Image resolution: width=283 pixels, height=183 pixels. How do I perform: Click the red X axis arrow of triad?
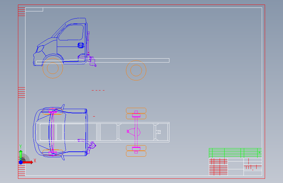click(x=27, y=162)
